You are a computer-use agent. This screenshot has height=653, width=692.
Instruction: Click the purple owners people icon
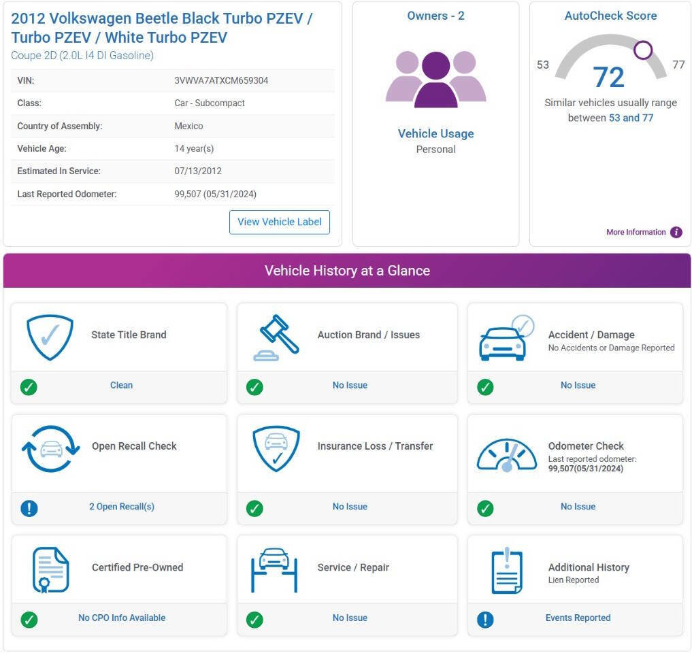tap(435, 80)
